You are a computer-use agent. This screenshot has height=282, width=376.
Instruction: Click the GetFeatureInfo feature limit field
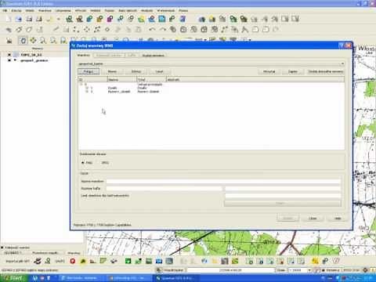click(283, 195)
